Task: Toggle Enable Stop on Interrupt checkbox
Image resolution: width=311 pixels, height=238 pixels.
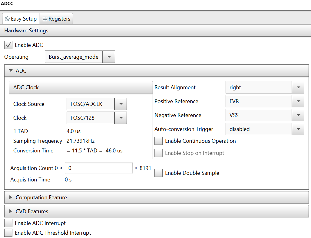Action: click(158, 153)
